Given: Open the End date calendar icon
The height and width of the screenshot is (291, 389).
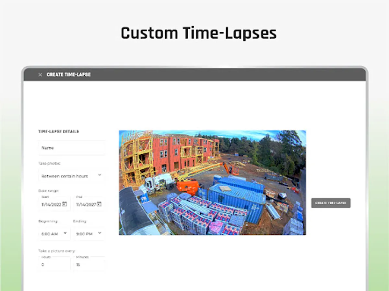Looking at the screenshot, I should click(x=99, y=204).
